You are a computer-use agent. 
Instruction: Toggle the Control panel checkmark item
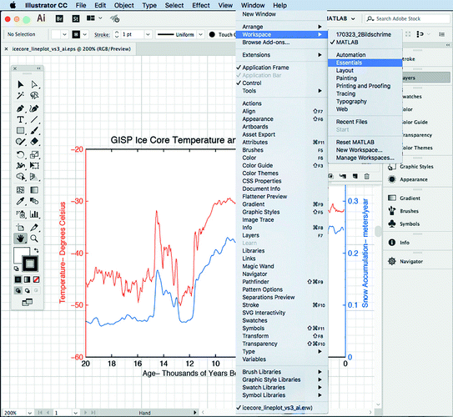(282, 83)
